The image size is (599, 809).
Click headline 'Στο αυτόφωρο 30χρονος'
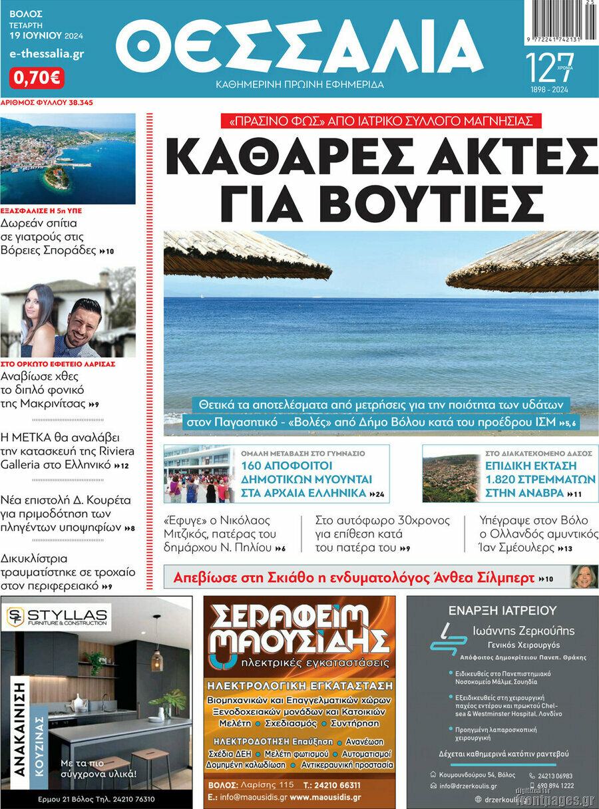[x=383, y=534]
